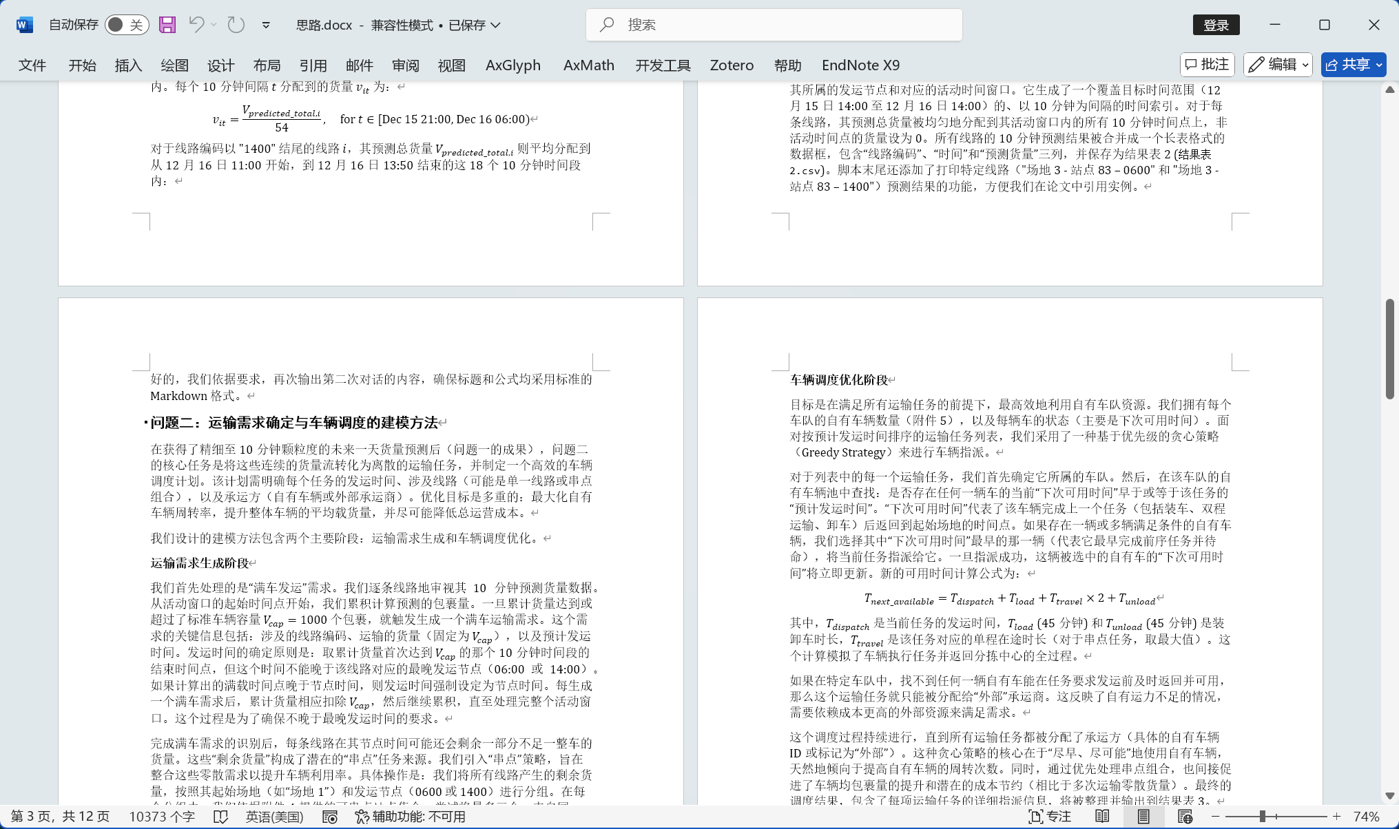The width and height of the screenshot is (1399, 829).
Task: Switch to Read Mode view icon
Action: click(x=1102, y=817)
